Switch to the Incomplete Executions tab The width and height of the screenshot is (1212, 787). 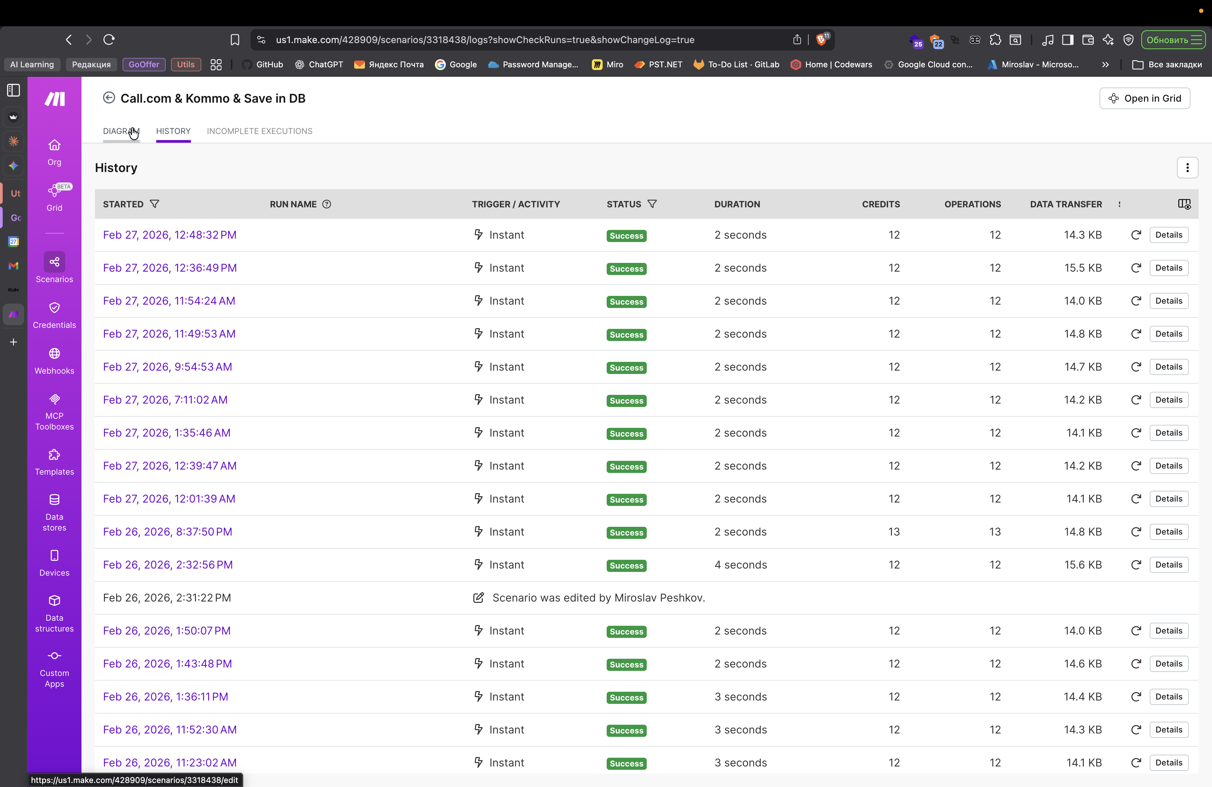259,131
